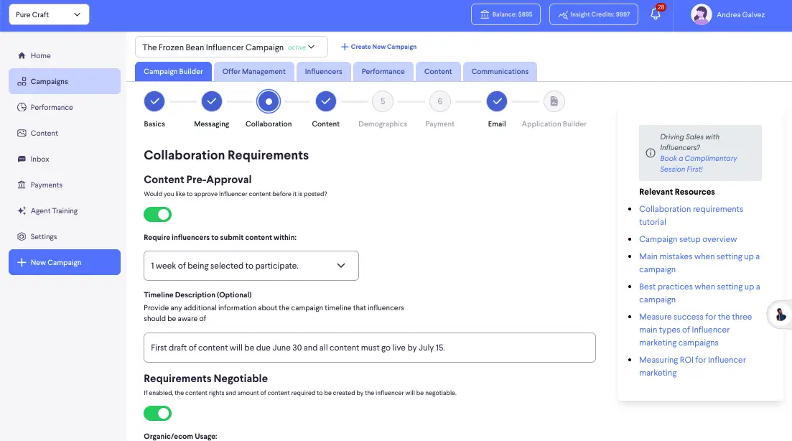Click the Collaboration Requirements heading

coord(226,155)
